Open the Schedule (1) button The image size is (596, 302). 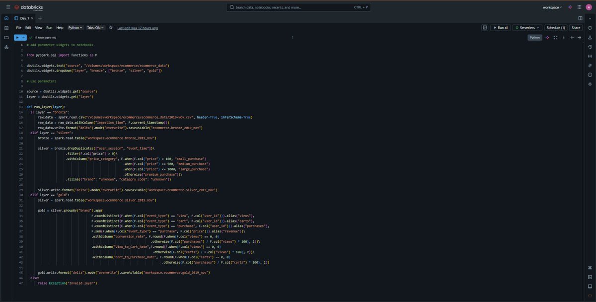click(555, 28)
